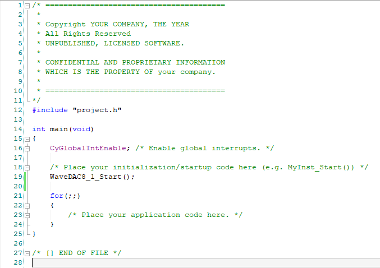
Task: Click "Place your initialization/startup code here" comment
Action: pyautogui.click(x=160, y=167)
